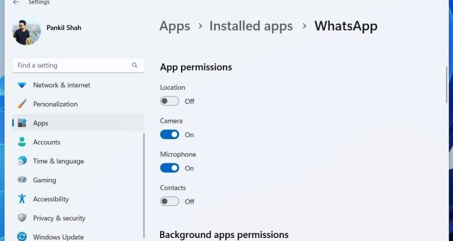Click the search magnifier icon

135,65
